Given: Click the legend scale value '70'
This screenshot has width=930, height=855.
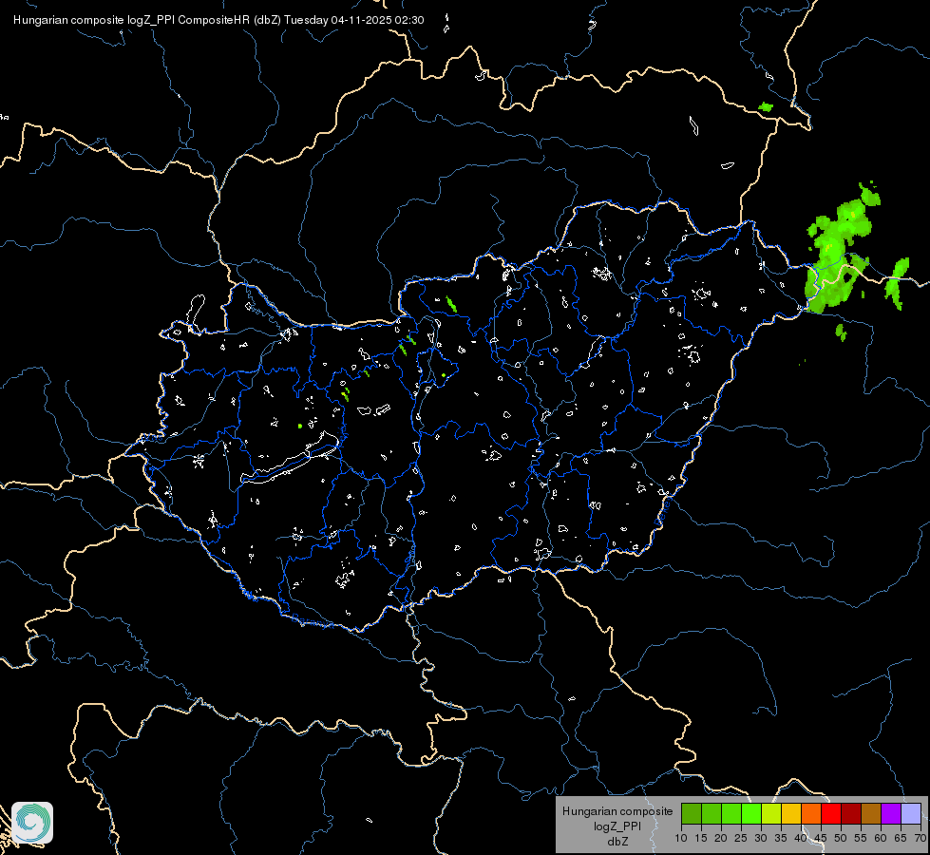Looking at the screenshot, I should (921, 838).
